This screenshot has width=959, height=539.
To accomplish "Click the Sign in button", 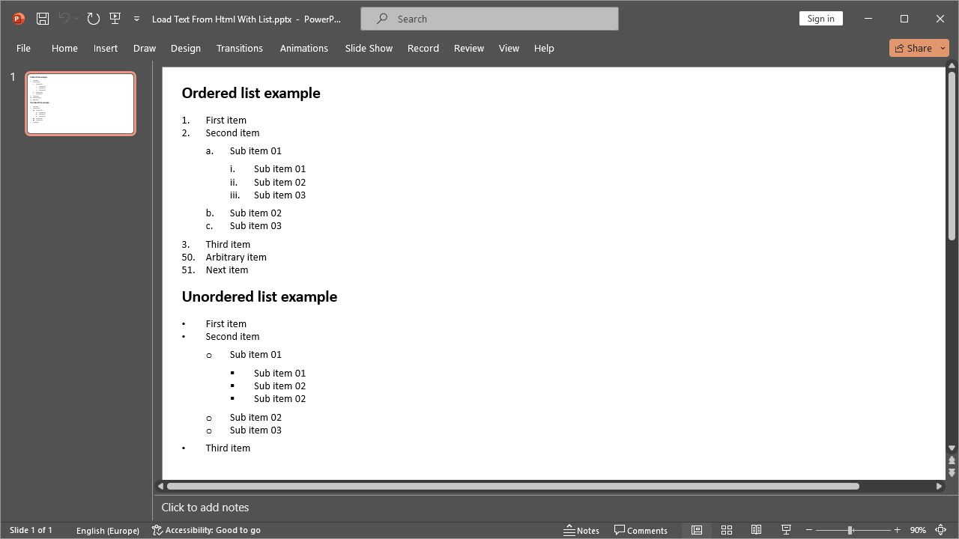I will pos(820,19).
